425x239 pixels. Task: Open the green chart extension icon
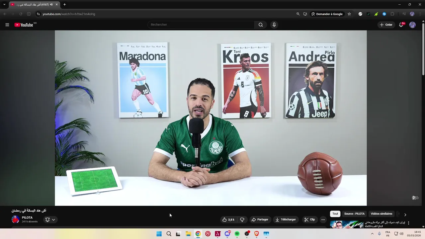click(376, 14)
